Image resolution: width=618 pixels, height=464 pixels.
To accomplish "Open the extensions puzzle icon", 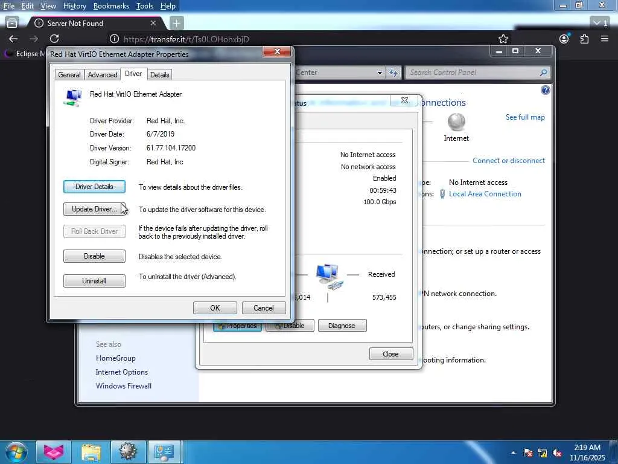I will [x=584, y=39].
